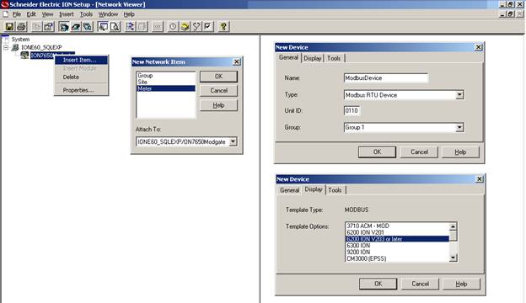Click Cancel beneath the Group 1 dropdown
Screen dimensions: 526x303
419,152
